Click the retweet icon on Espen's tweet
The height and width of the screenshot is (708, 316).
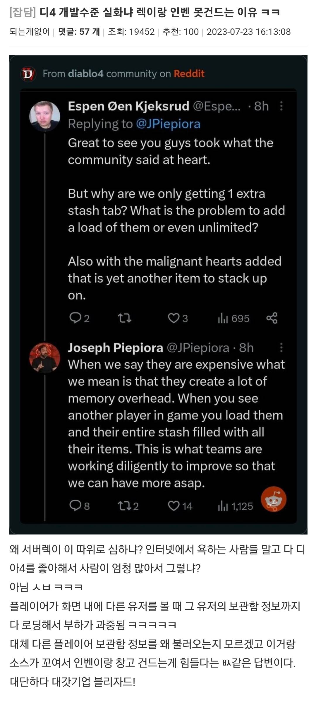pos(124,318)
